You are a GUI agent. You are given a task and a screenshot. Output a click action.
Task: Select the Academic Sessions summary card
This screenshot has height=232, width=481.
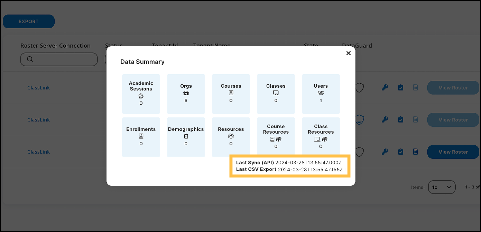coord(141,94)
